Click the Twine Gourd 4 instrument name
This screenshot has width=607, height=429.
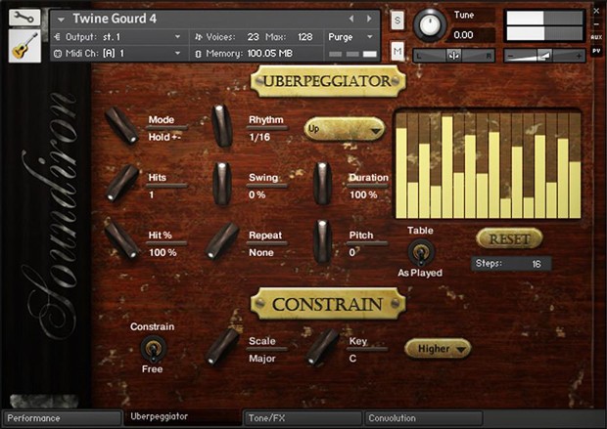(115, 19)
